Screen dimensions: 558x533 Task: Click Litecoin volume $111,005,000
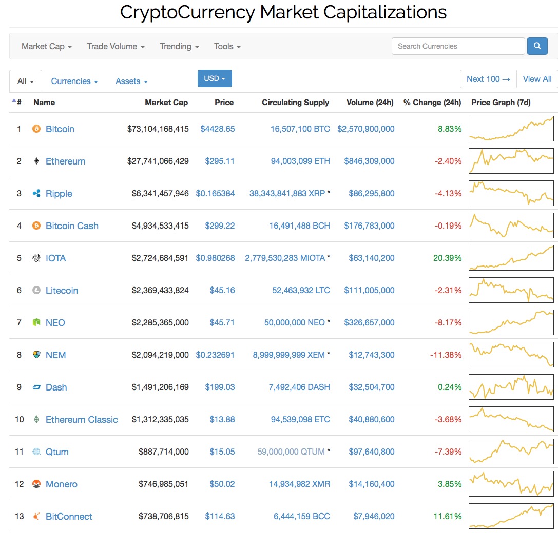coord(369,290)
